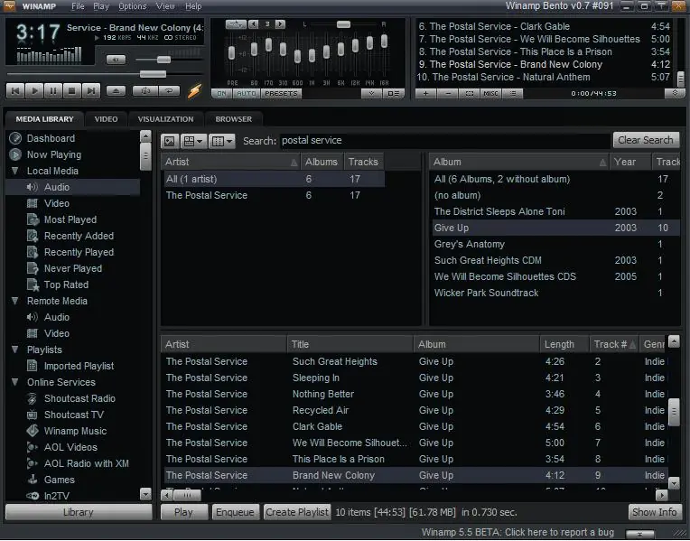Click the crossfade button above equalizer
690x541 pixels.
click(x=236, y=24)
